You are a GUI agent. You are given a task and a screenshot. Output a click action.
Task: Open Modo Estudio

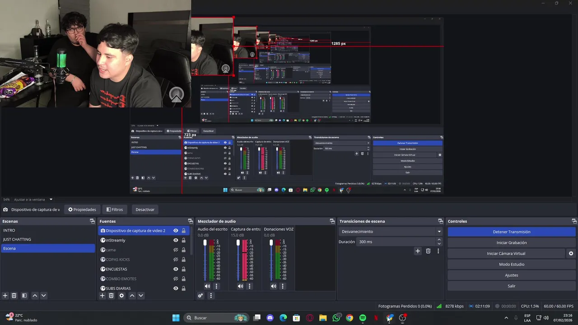tap(512, 265)
